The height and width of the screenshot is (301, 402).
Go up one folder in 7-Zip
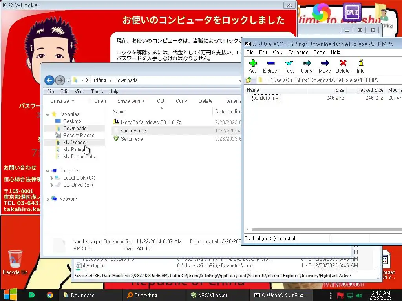(x=249, y=80)
